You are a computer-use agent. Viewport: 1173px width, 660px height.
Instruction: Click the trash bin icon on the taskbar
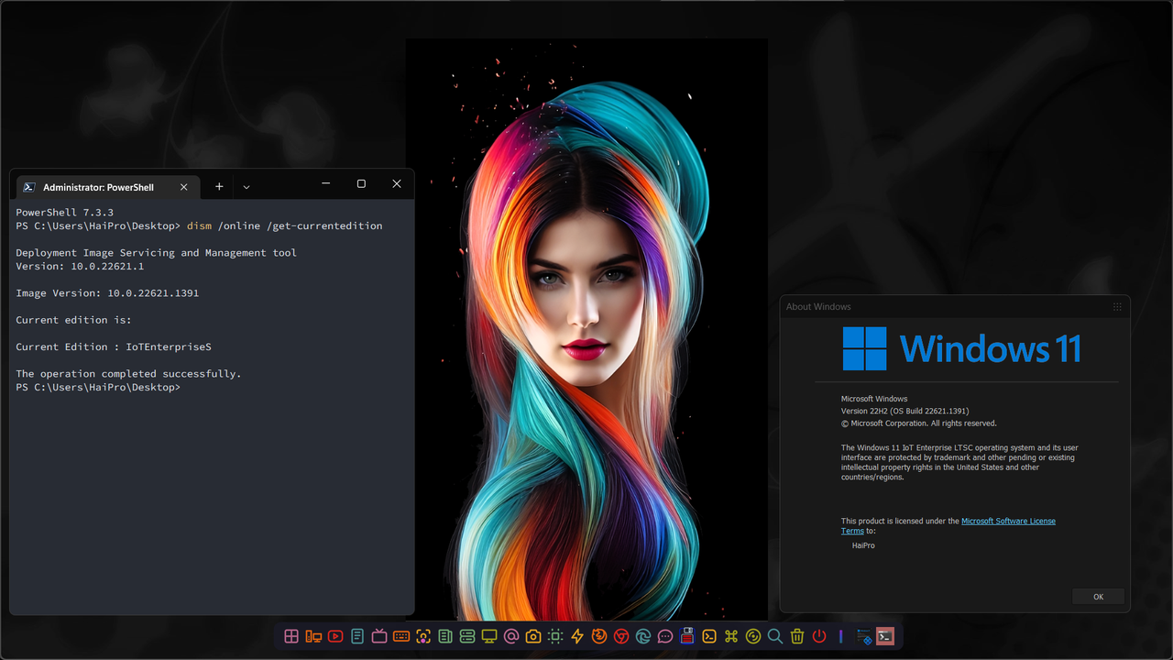coord(796,635)
